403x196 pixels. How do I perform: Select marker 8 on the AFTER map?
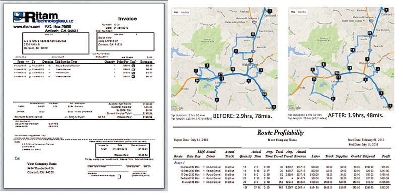pos(324,64)
